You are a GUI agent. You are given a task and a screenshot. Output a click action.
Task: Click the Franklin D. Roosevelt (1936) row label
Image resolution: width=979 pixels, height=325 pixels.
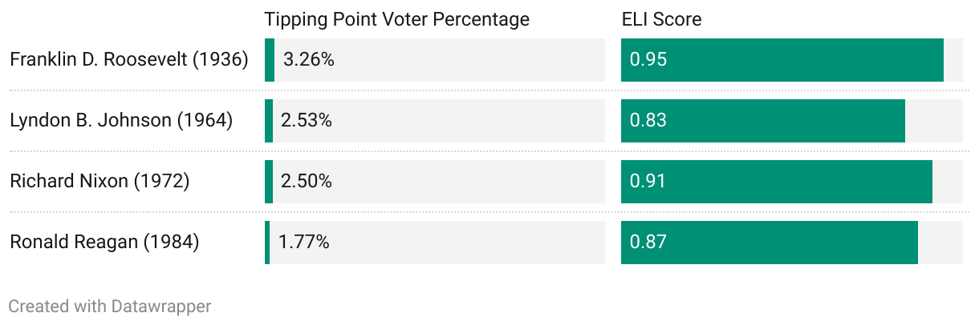click(x=129, y=60)
